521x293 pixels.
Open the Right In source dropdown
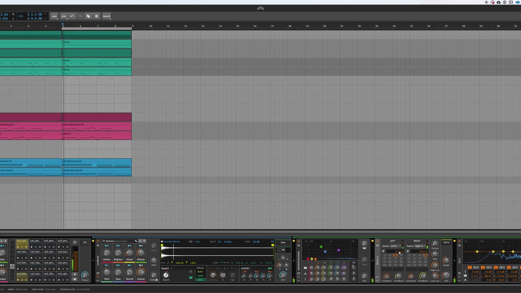(x=421, y=246)
